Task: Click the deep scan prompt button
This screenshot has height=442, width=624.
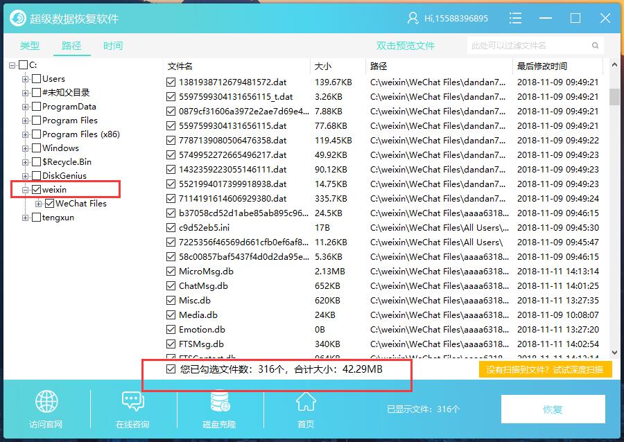Action: click(x=545, y=370)
